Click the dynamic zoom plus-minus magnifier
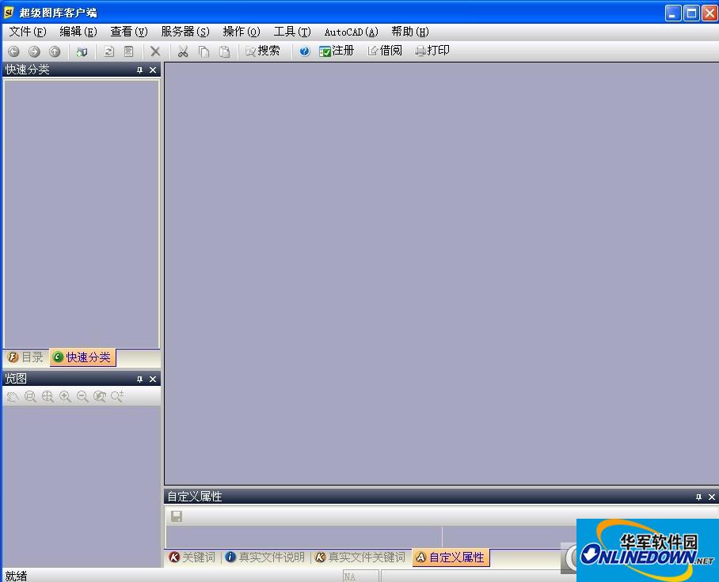 click(117, 396)
